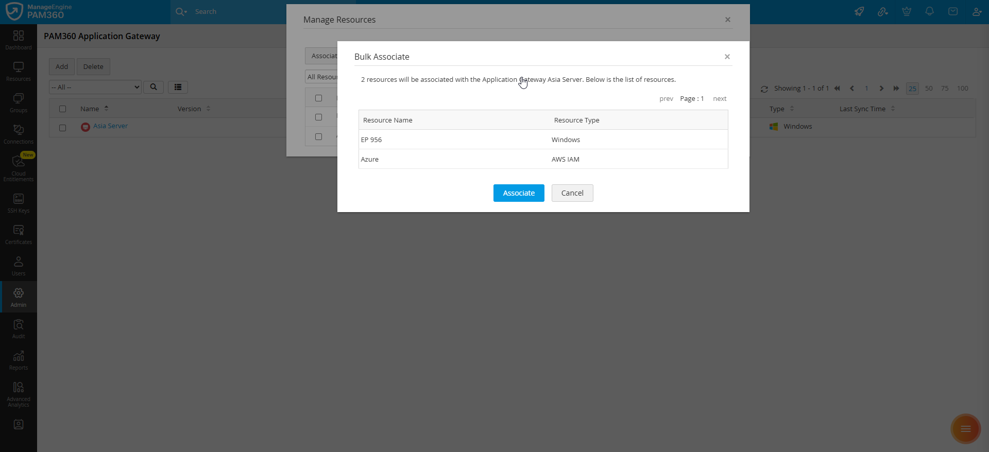Open Groups from the sidebar

pos(19,103)
